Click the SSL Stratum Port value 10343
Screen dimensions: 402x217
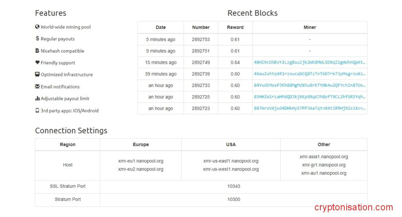pos(234,186)
